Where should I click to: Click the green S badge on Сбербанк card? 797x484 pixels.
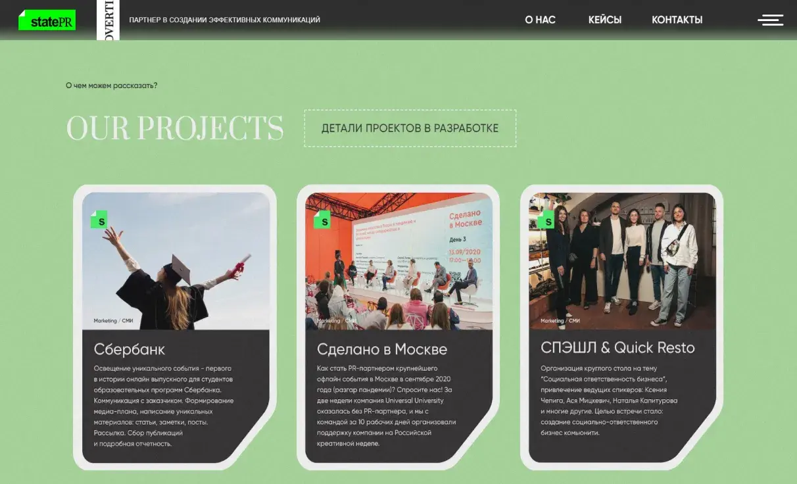99,220
